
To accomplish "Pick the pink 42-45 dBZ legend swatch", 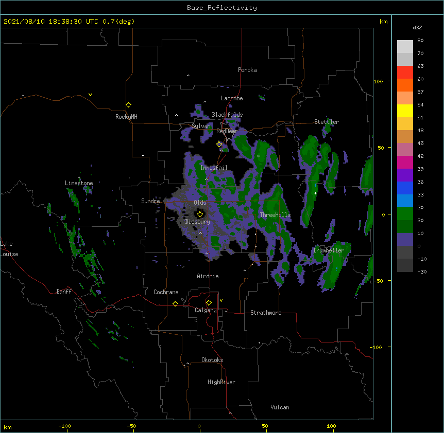I will click(405, 150).
